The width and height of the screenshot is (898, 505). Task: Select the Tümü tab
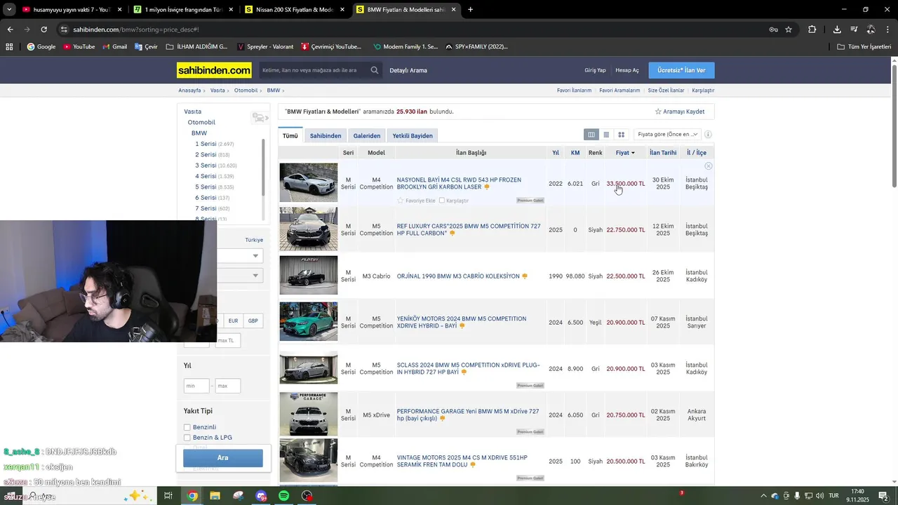(290, 135)
